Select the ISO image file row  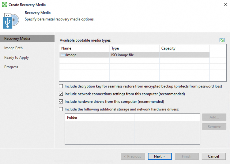tap(123, 55)
